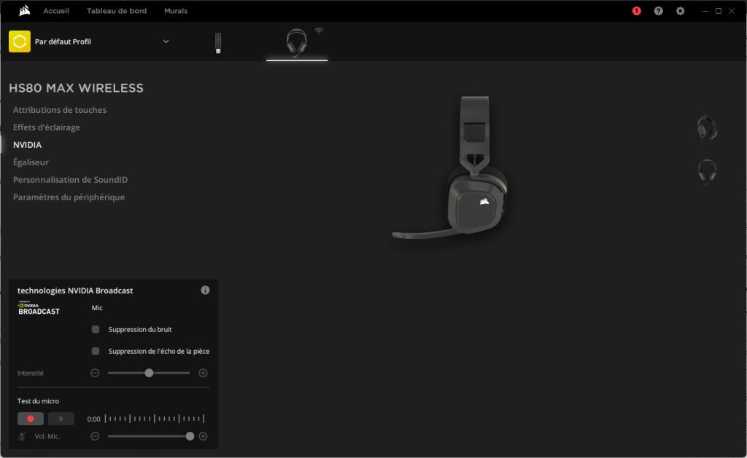Open the help question mark icon
Viewport: 747px width, 458px height.
coord(659,11)
